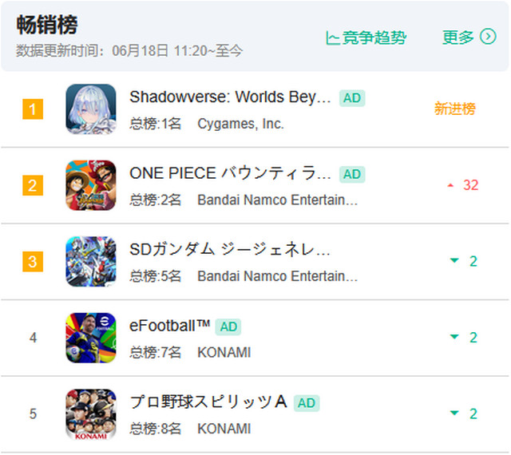
Task: Click the 竞争趋势 chart icon
Action: click(x=333, y=38)
